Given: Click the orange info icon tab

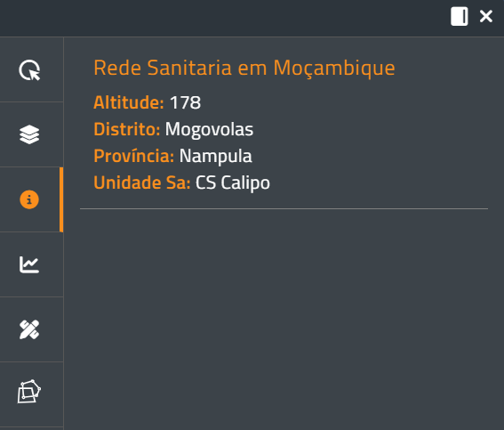Looking at the screenshot, I should click(29, 199).
